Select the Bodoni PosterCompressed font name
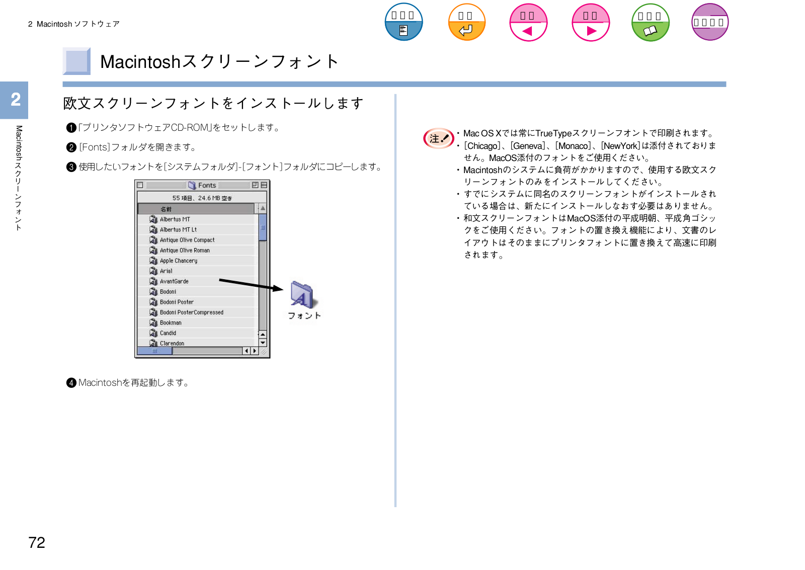The height and width of the screenshot is (570, 805). click(x=192, y=312)
